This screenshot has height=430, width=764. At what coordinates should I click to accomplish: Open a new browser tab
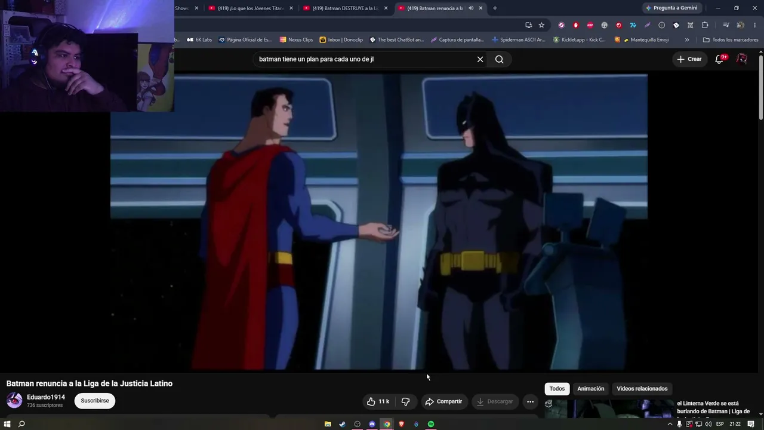point(495,8)
